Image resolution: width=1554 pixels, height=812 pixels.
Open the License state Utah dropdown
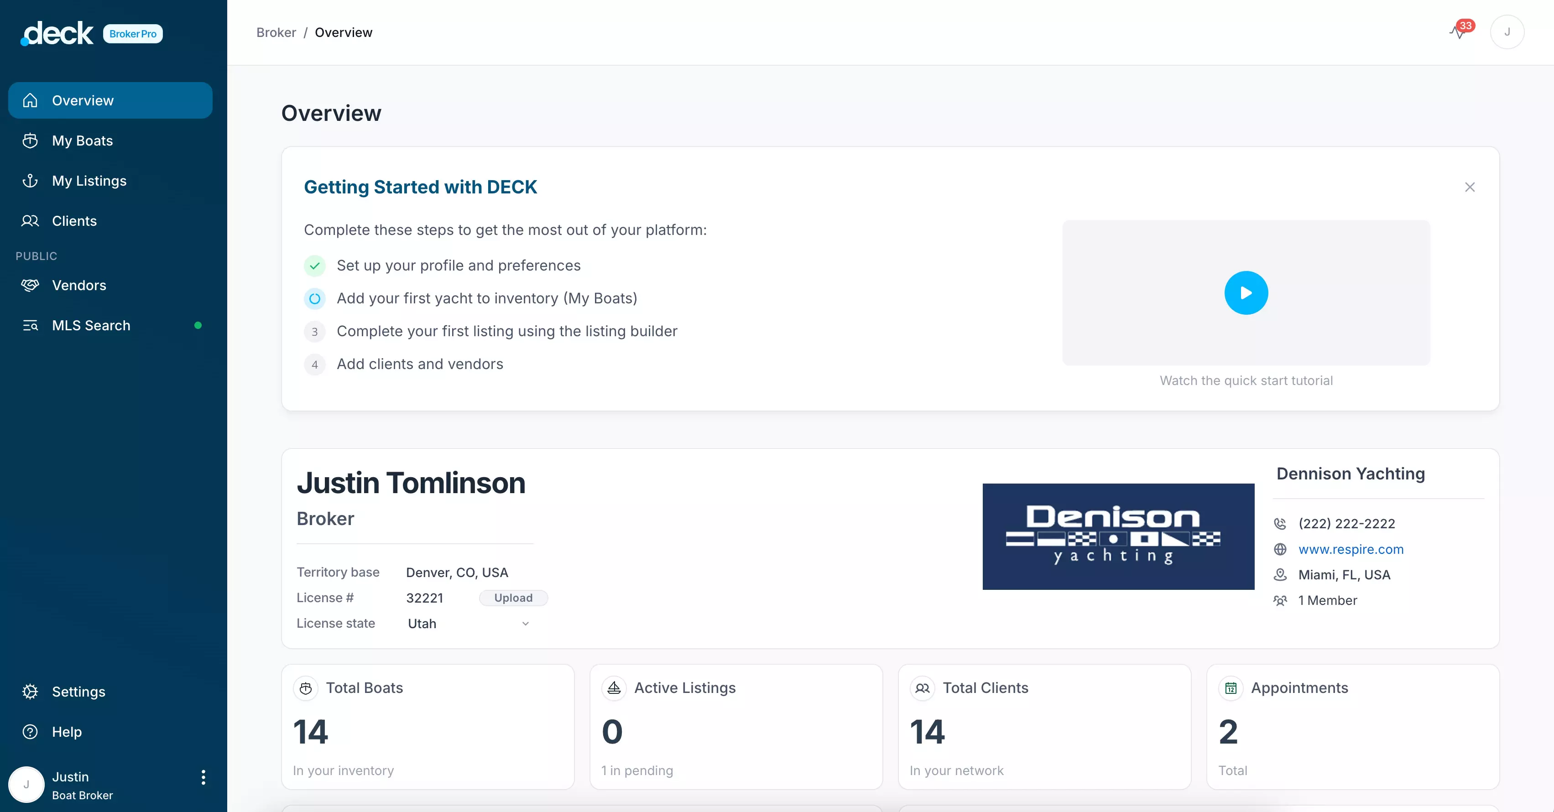(468, 623)
